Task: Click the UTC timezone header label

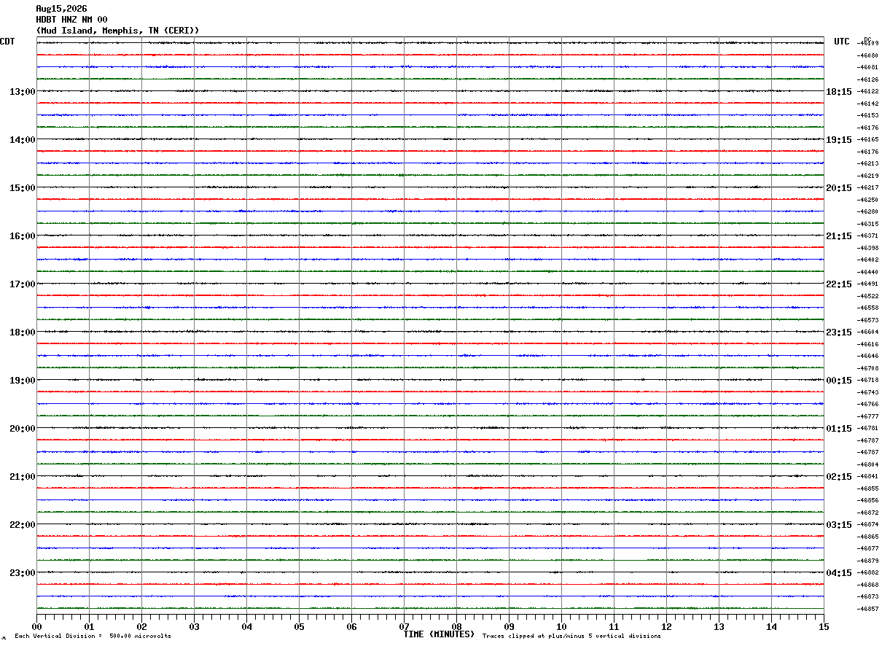Action: click(842, 42)
